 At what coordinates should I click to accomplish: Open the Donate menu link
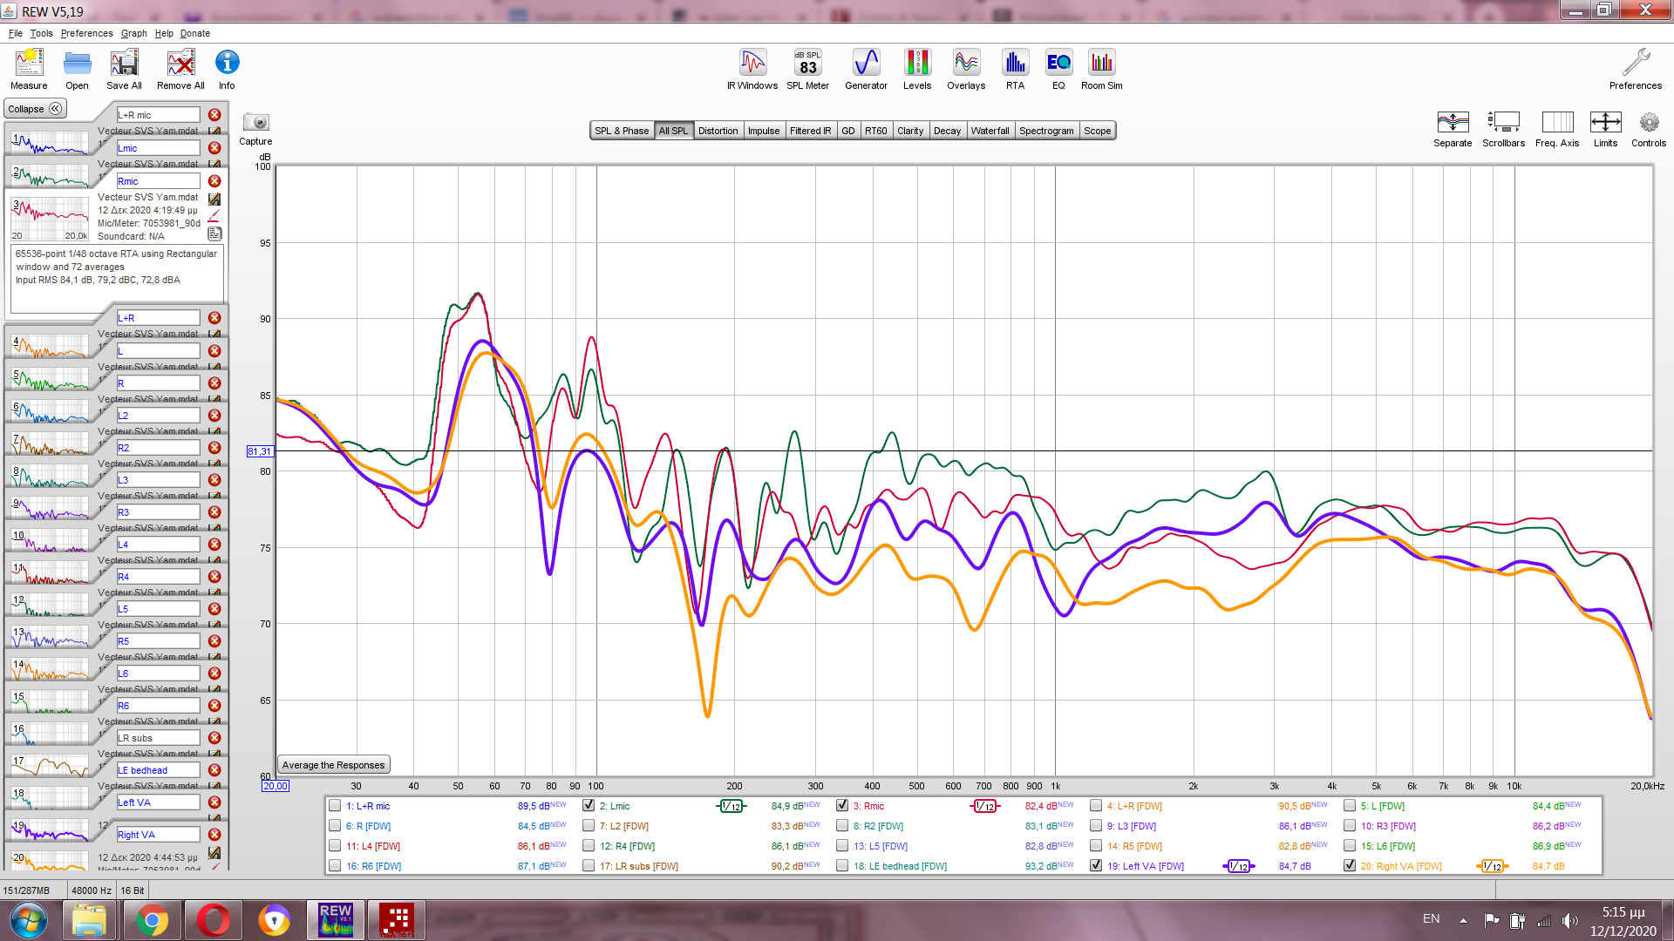click(x=195, y=33)
